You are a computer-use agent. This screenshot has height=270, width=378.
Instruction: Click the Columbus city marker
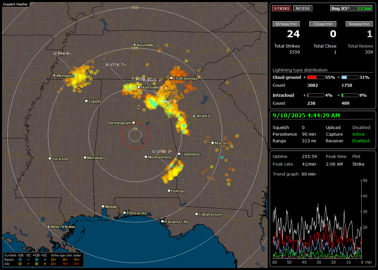click(x=179, y=154)
